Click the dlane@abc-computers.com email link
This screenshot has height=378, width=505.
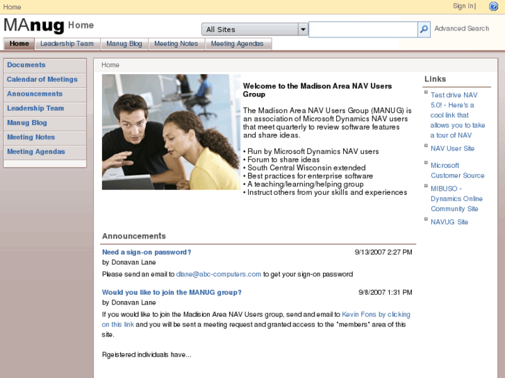click(218, 275)
